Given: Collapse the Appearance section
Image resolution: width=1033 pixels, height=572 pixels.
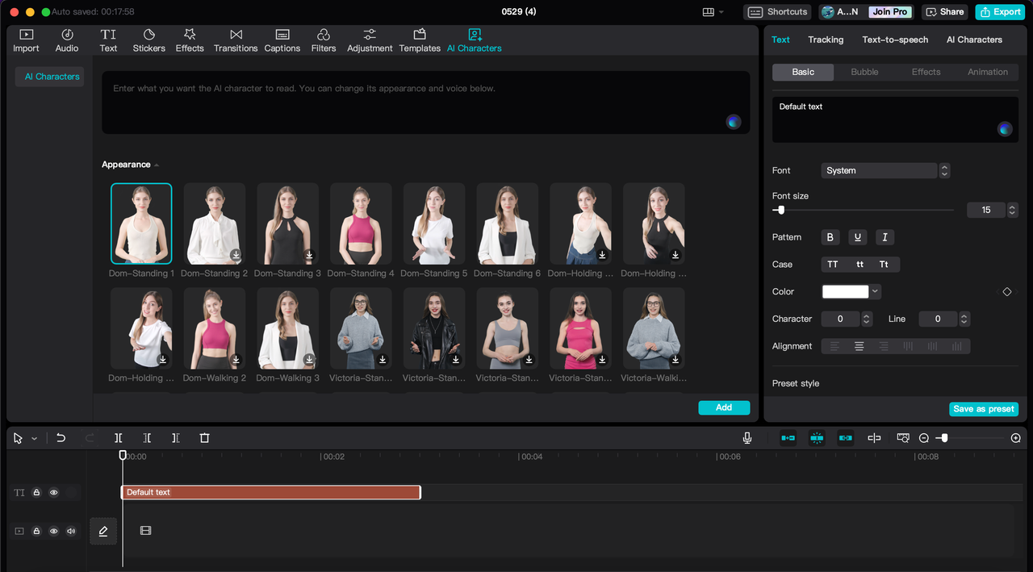Looking at the screenshot, I should point(157,165).
